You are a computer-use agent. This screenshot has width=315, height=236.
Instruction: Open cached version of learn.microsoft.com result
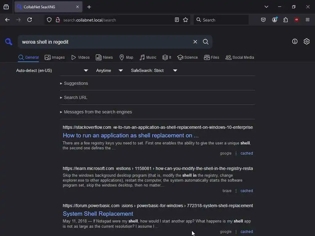pos(247,191)
